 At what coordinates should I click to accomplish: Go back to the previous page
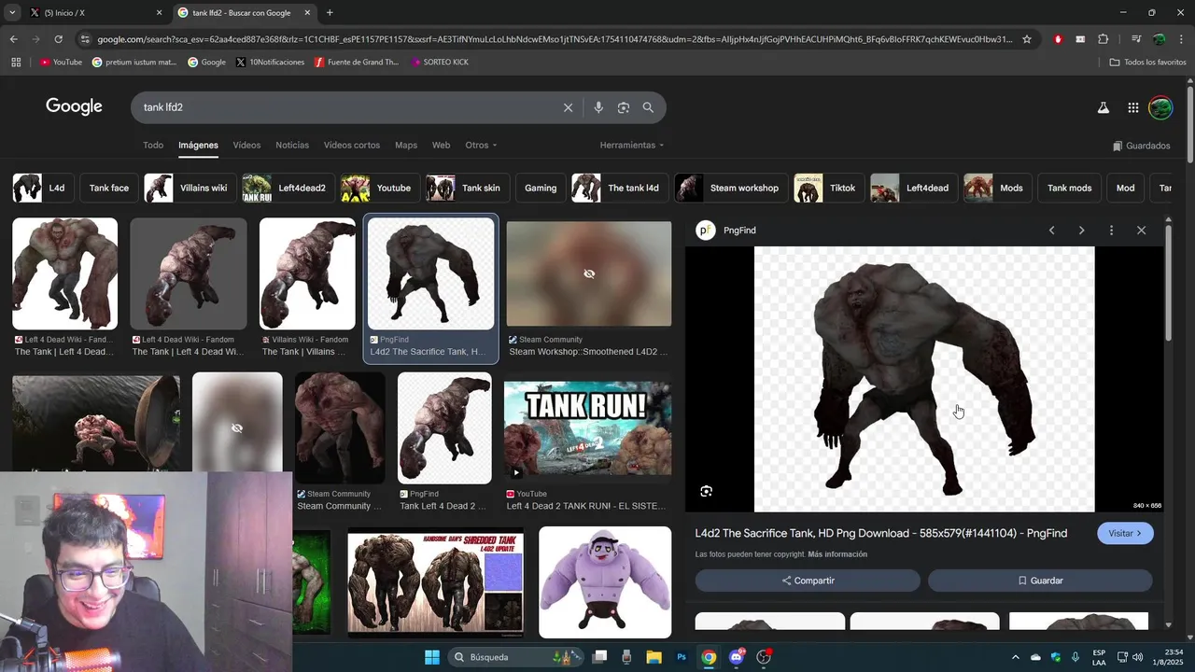coord(13,39)
